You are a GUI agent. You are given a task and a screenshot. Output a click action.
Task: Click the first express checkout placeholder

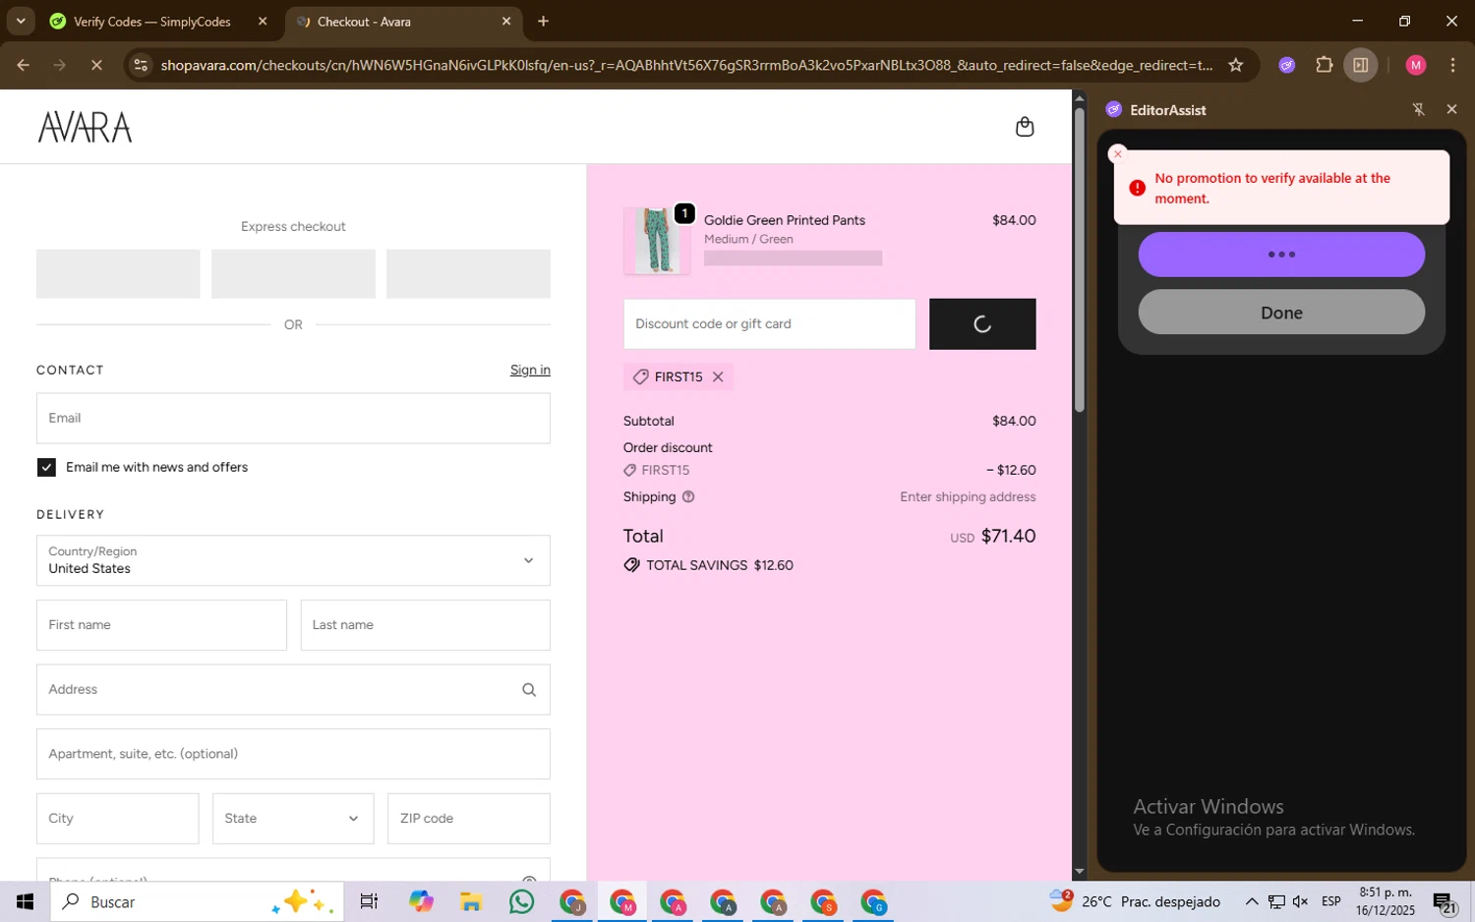pos(118,274)
